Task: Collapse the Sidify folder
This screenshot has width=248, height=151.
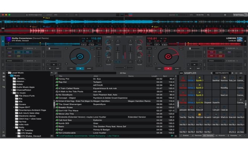Action: 14,127
